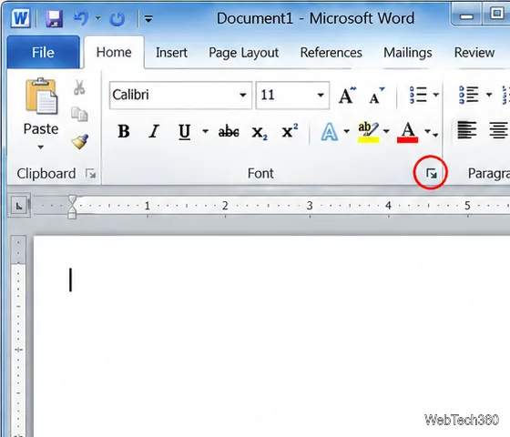Expand the Paste options arrow
The width and height of the screenshot is (510, 437).
[41, 147]
